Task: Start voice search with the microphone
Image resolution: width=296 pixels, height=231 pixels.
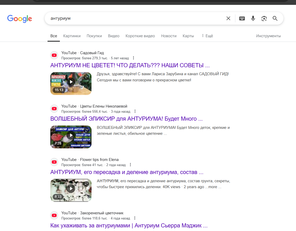Action: pos(253,18)
